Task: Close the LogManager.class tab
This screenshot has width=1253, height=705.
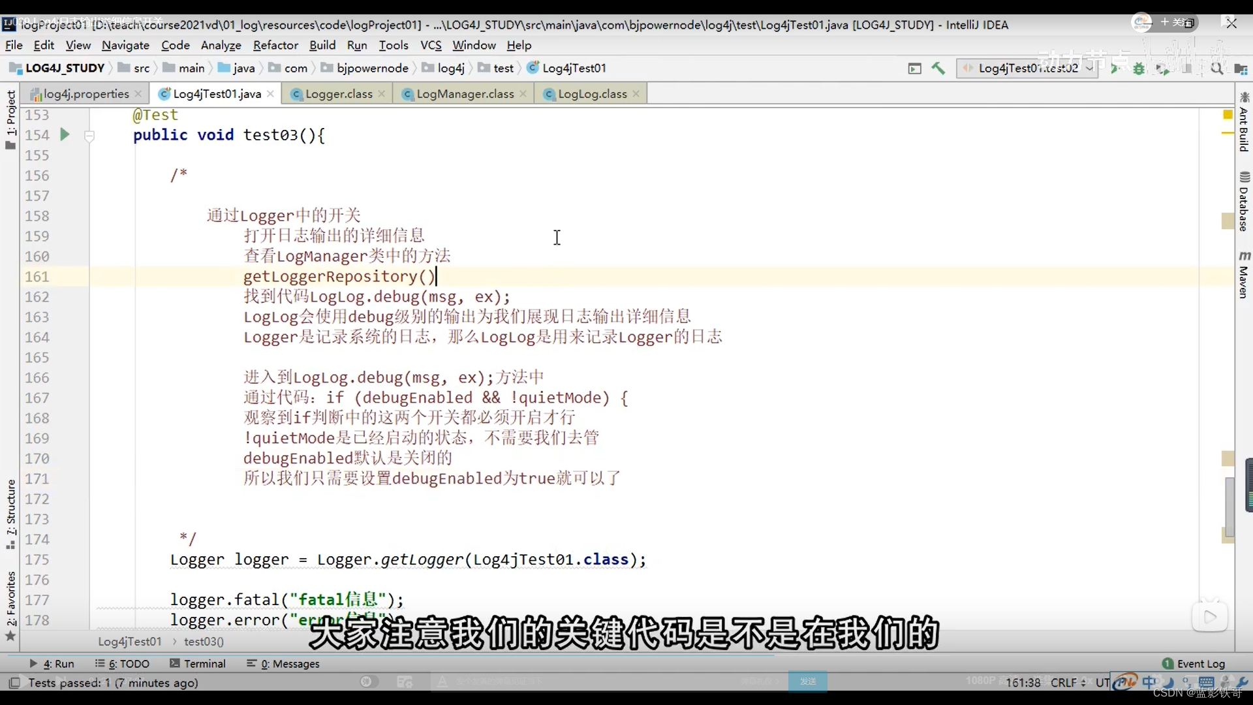Action: pyautogui.click(x=523, y=94)
